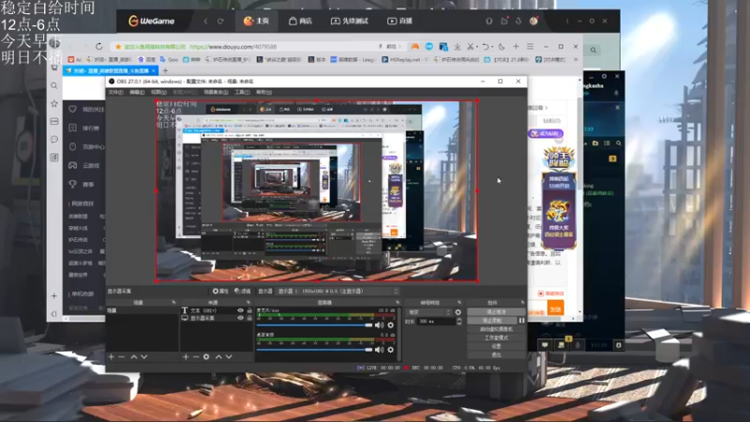Click browser download arrow icon
Viewport: 750px width, 422px height.
[457, 46]
